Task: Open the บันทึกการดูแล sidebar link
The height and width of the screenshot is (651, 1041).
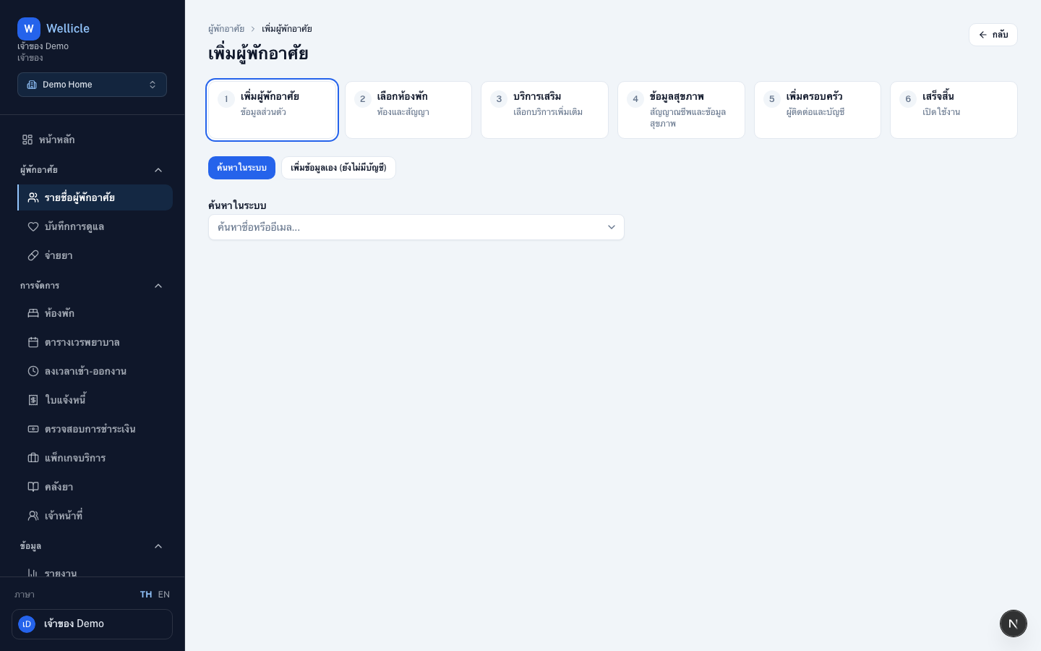Action: [x=95, y=226]
